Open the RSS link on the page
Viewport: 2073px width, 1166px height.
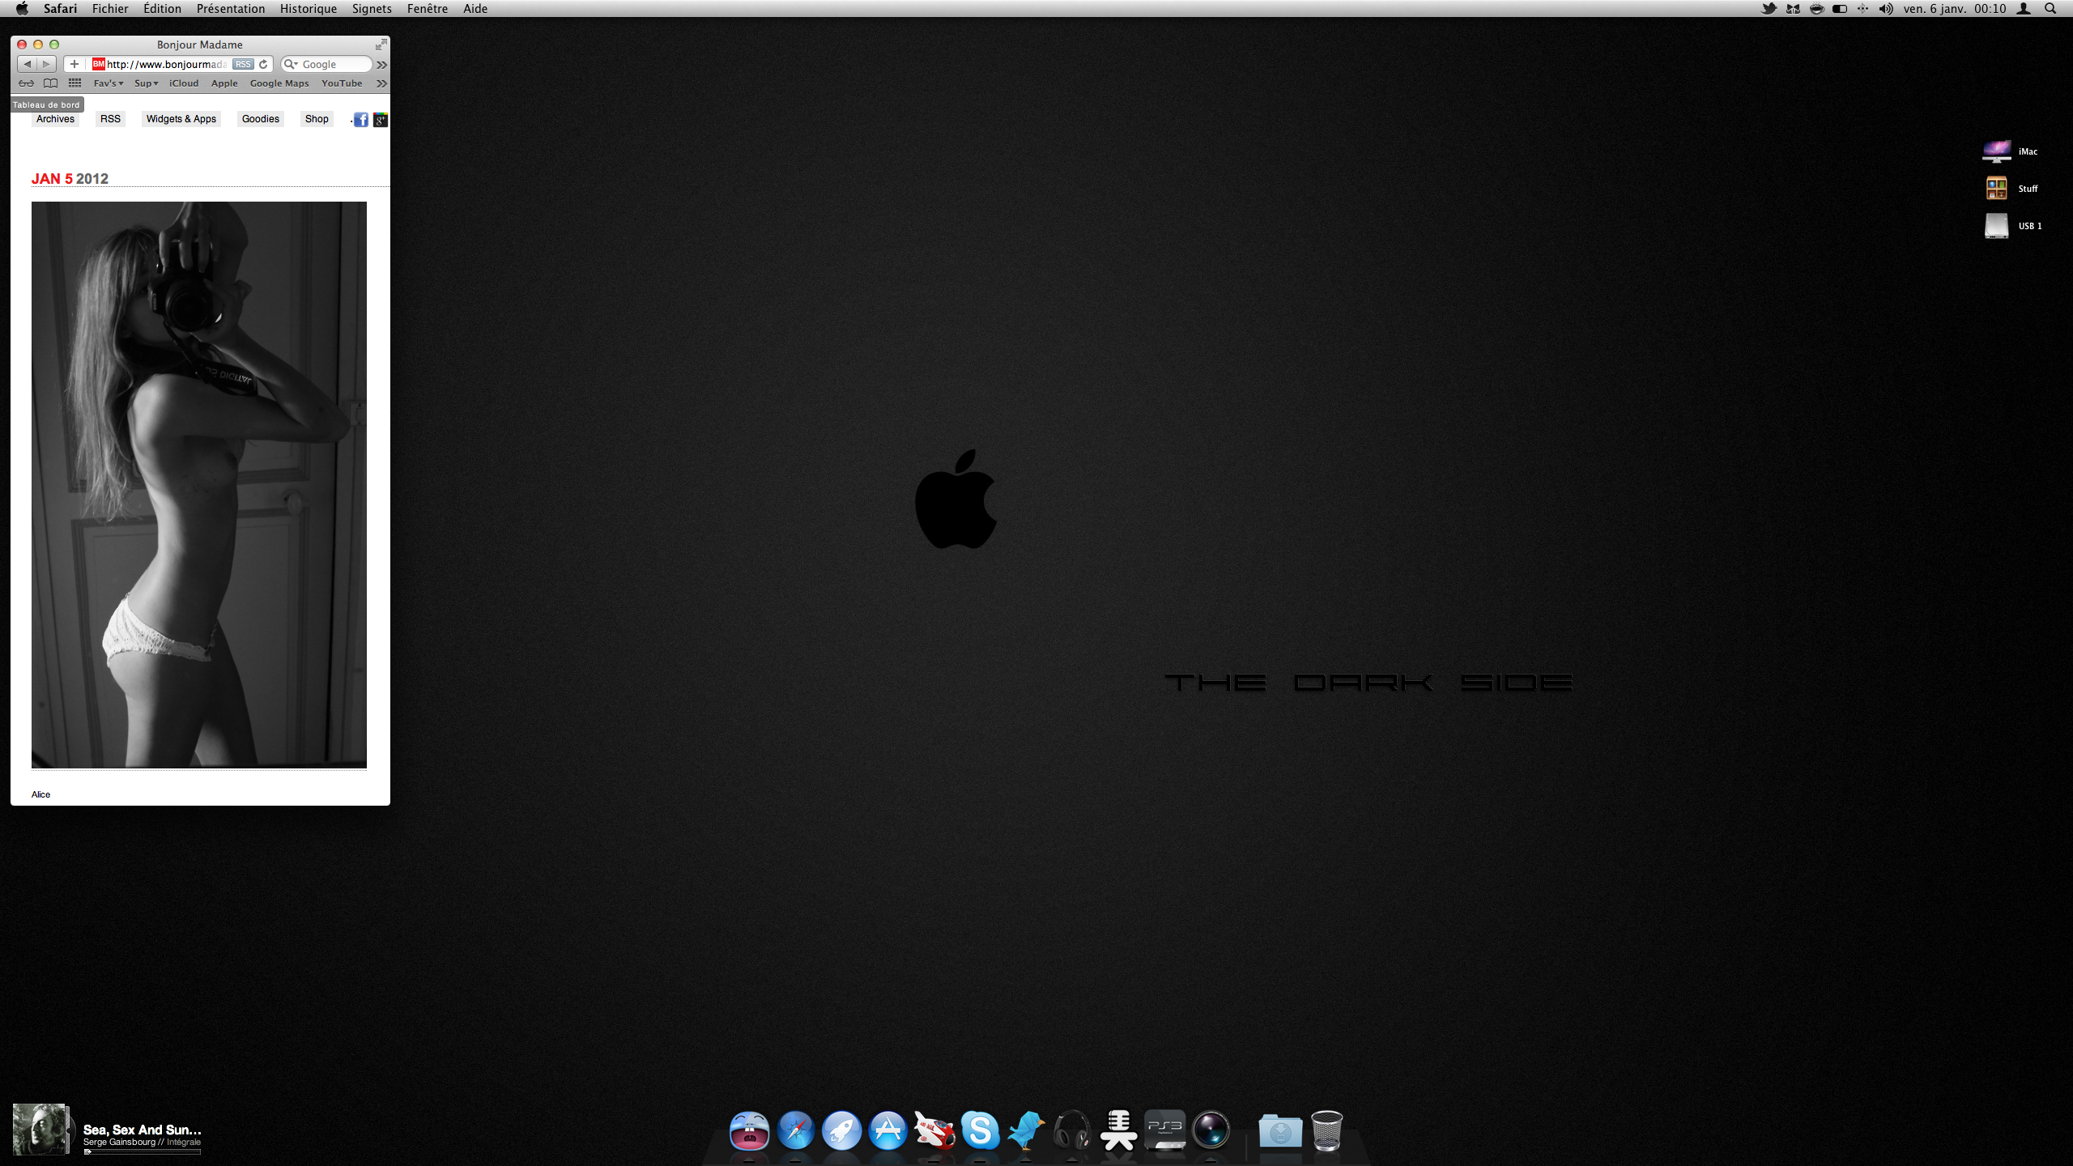[x=110, y=119]
